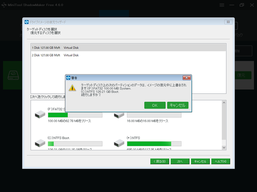Click the (*:) NTFS label
This screenshot has width=257, height=192.
(x=133, y=138)
